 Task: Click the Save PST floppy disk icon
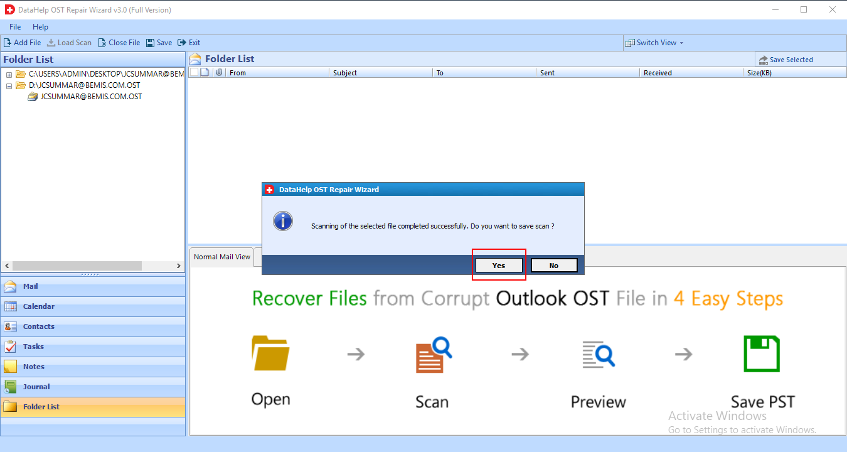(x=762, y=354)
